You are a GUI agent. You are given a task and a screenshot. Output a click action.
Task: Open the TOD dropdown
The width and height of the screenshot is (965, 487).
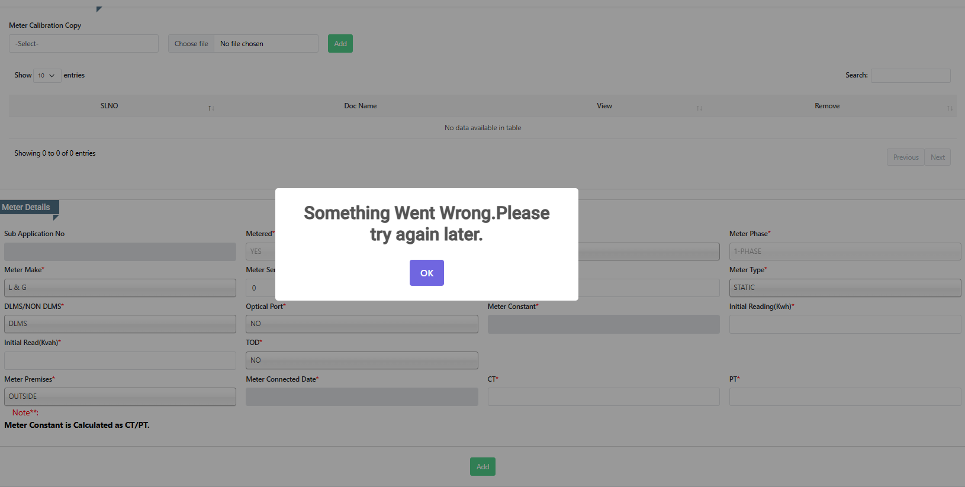[362, 360]
